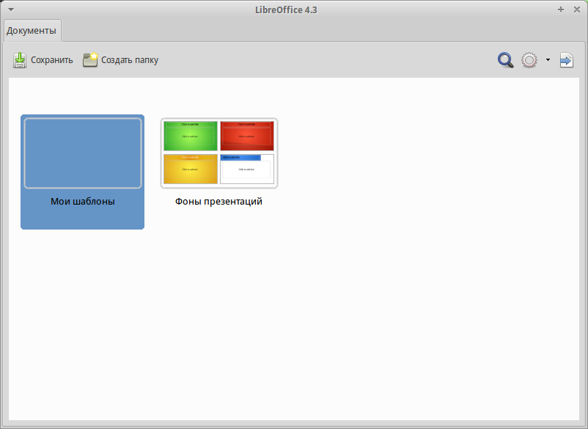Click the white blue-header preview slide

247,169
